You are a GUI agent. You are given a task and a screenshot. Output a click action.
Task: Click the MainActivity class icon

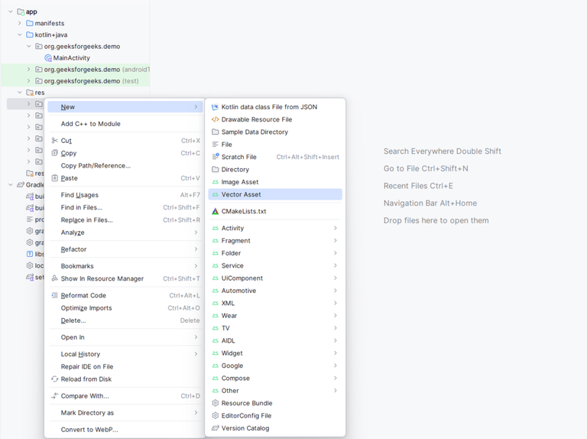point(48,58)
